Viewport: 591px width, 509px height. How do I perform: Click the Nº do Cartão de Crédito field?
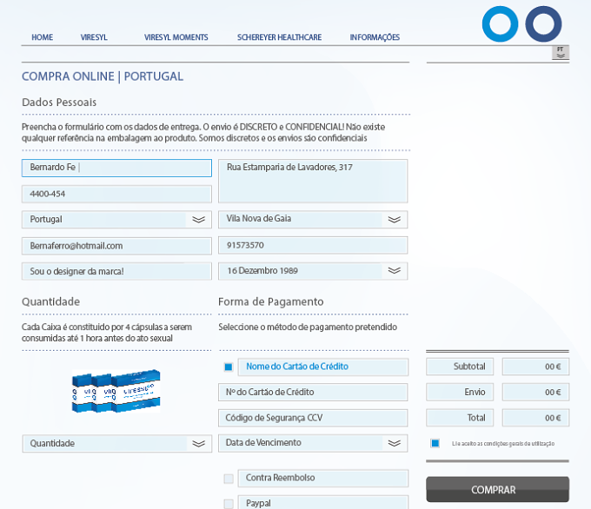pyautogui.click(x=313, y=393)
